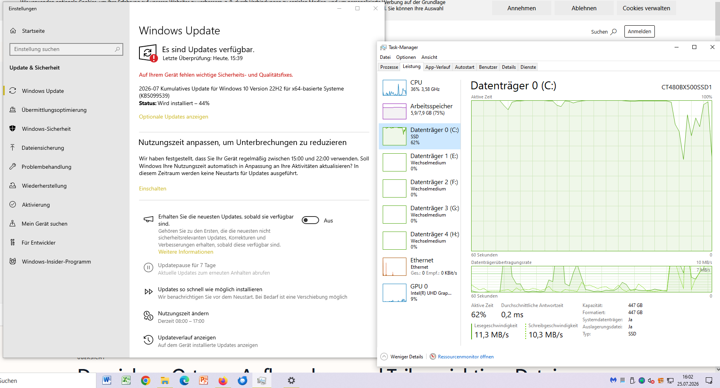
Task: Open the Ansicht menu in Task-Manager
Action: [429, 57]
